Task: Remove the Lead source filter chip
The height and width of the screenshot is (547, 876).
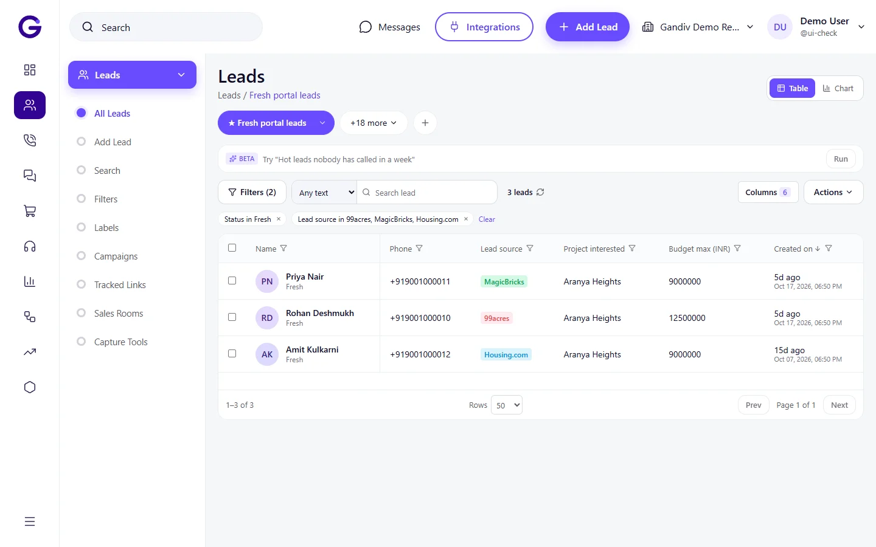Action: click(466, 219)
